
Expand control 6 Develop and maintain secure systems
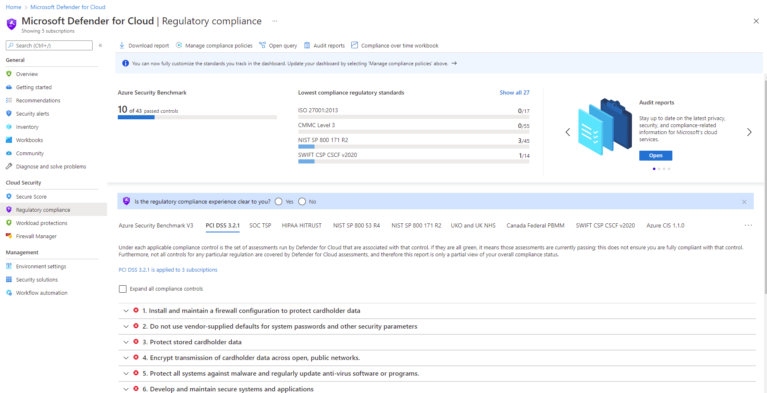pyautogui.click(x=126, y=389)
